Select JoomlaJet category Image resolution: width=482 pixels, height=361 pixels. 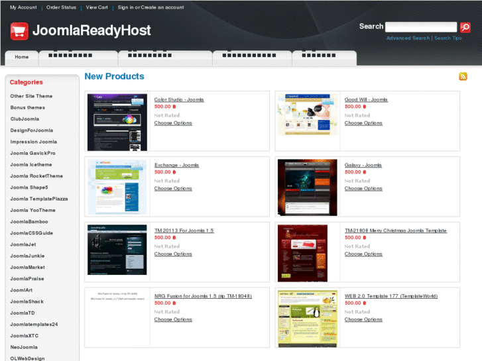coord(23,244)
